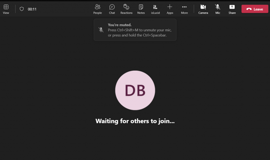Launch the isLucid app
This screenshot has height=160, width=270.
pos(155,9)
